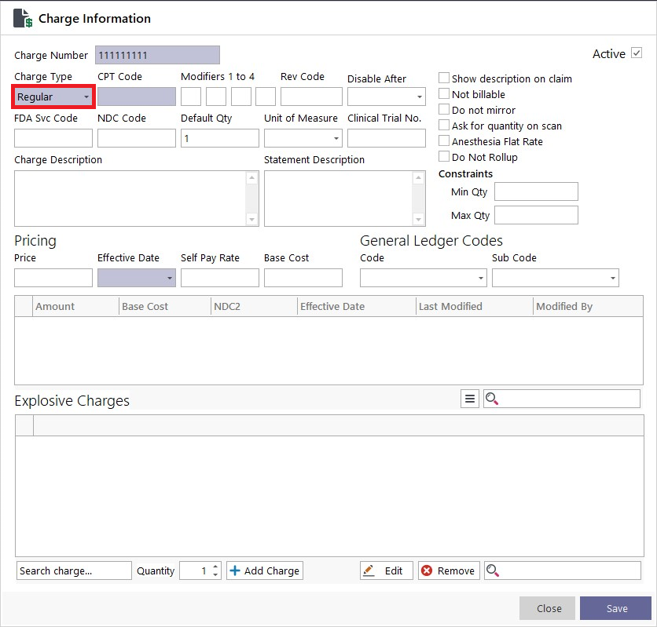This screenshot has height=627, width=657.
Task: Click the NDC2 column header
Action: 254,306
